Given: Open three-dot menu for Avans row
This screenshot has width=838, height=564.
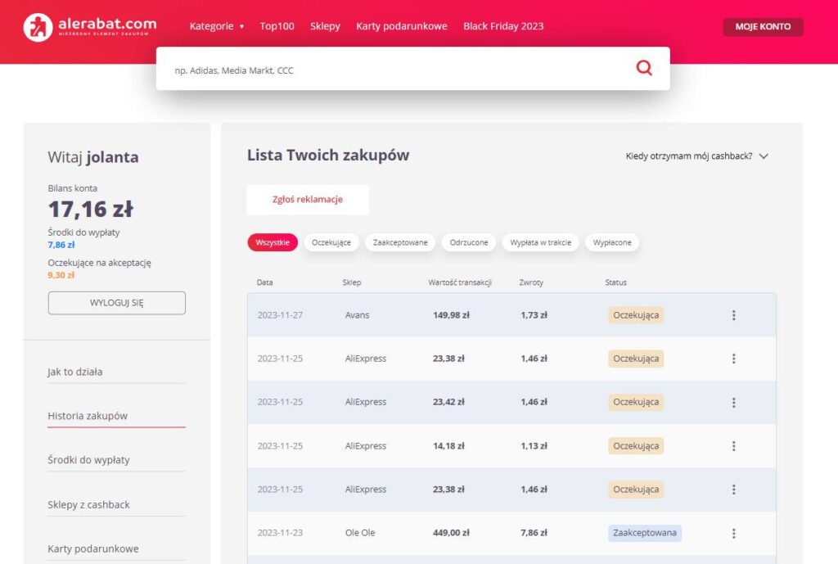Looking at the screenshot, I should pos(734,315).
